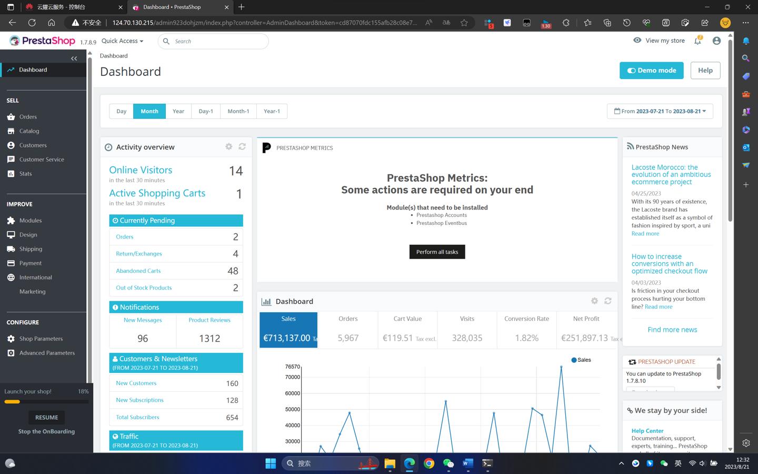Select the Year period option
The height and width of the screenshot is (474, 758).
click(x=178, y=111)
